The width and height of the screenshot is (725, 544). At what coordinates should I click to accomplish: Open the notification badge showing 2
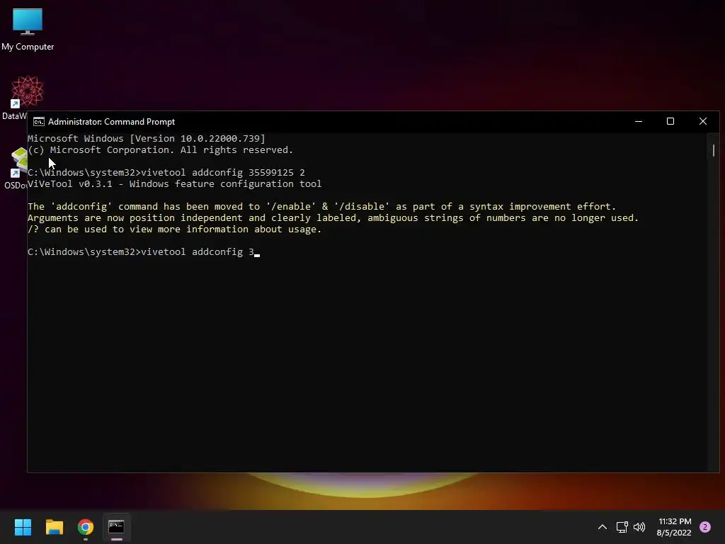pyautogui.click(x=705, y=527)
